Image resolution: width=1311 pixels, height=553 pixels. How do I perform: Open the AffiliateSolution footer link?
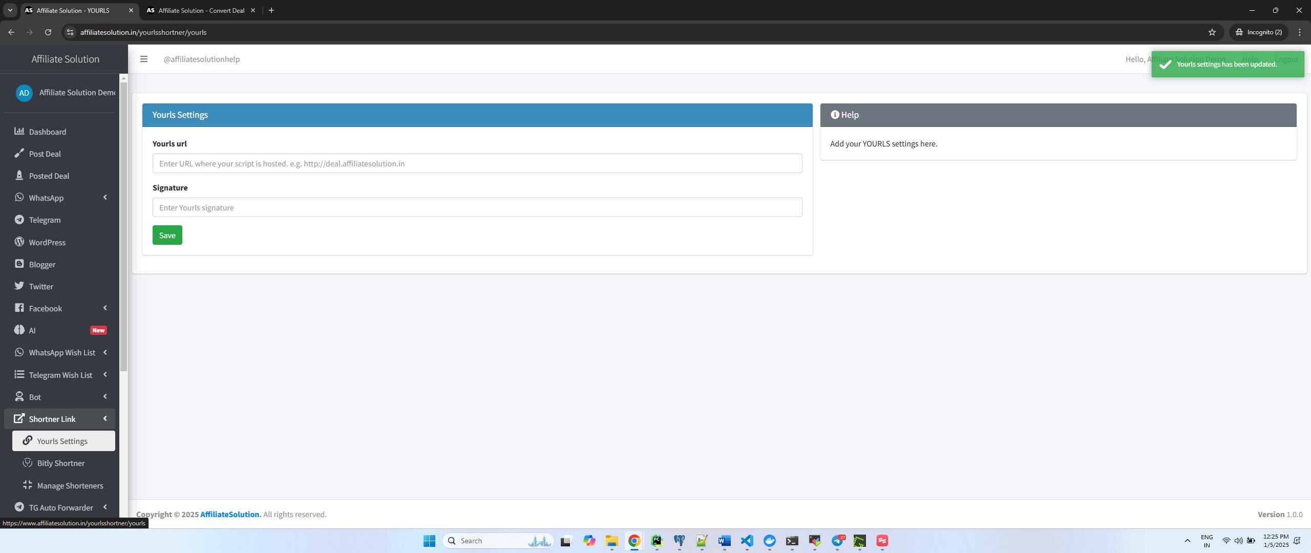click(230, 514)
